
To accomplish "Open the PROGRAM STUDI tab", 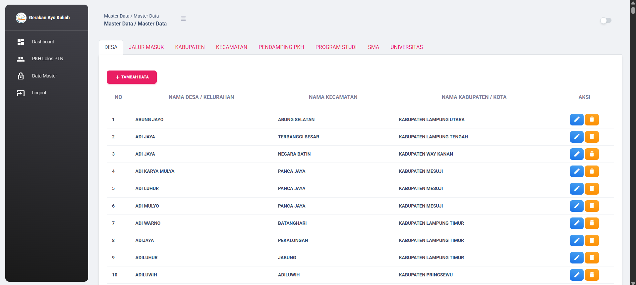I will (336, 47).
